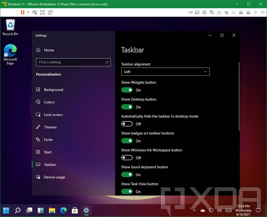Click the hard disk device icon in VMware

pos(197,12)
